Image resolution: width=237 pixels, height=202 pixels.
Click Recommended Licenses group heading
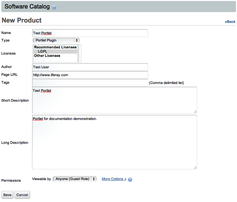(x=55, y=47)
